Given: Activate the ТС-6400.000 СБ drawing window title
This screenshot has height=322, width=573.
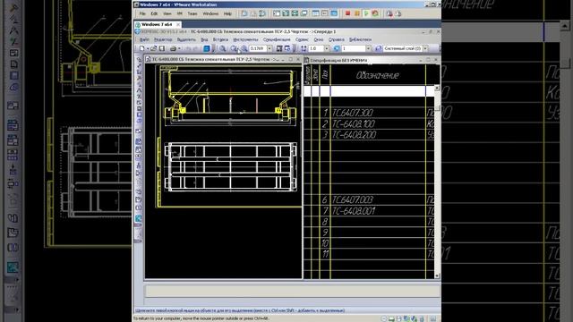Looking at the screenshot, I should tap(216, 59).
